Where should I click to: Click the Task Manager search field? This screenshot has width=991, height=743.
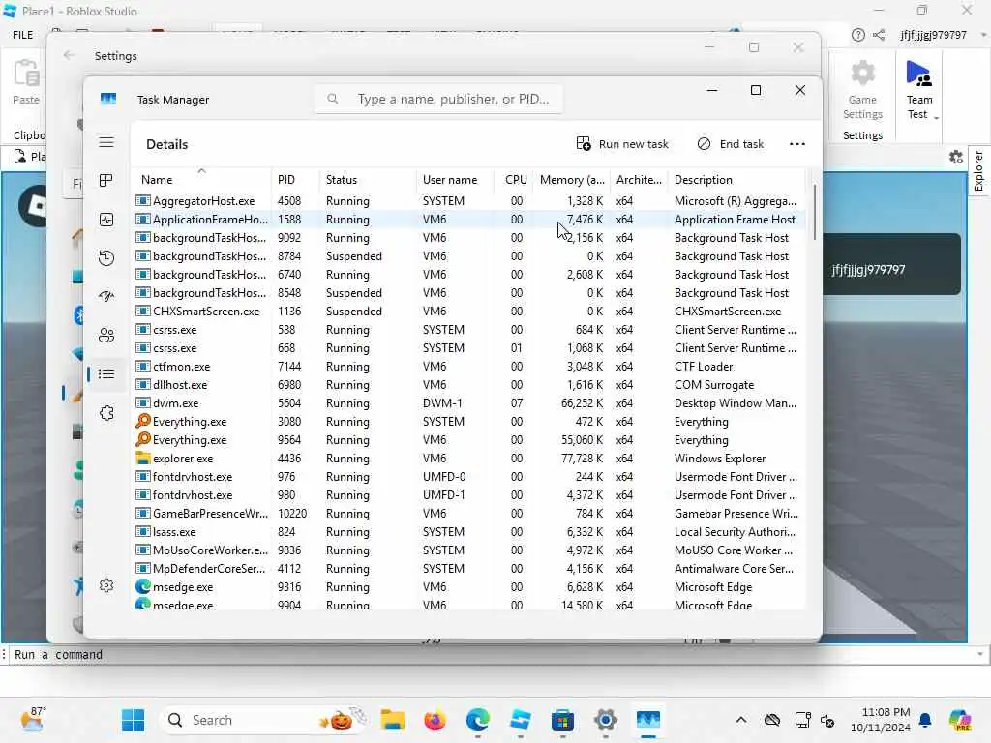pos(438,99)
